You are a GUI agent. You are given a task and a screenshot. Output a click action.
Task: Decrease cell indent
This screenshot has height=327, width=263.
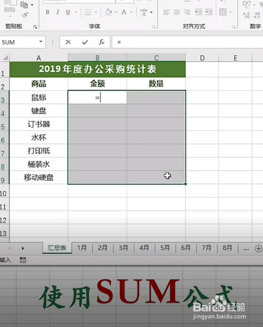[198, 12]
